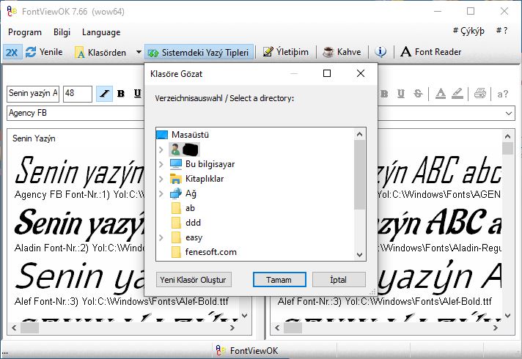The height and width of the screenshot is (359, 522).
Task: Pick background highlight color in right pane
Action: pos(457,94)
